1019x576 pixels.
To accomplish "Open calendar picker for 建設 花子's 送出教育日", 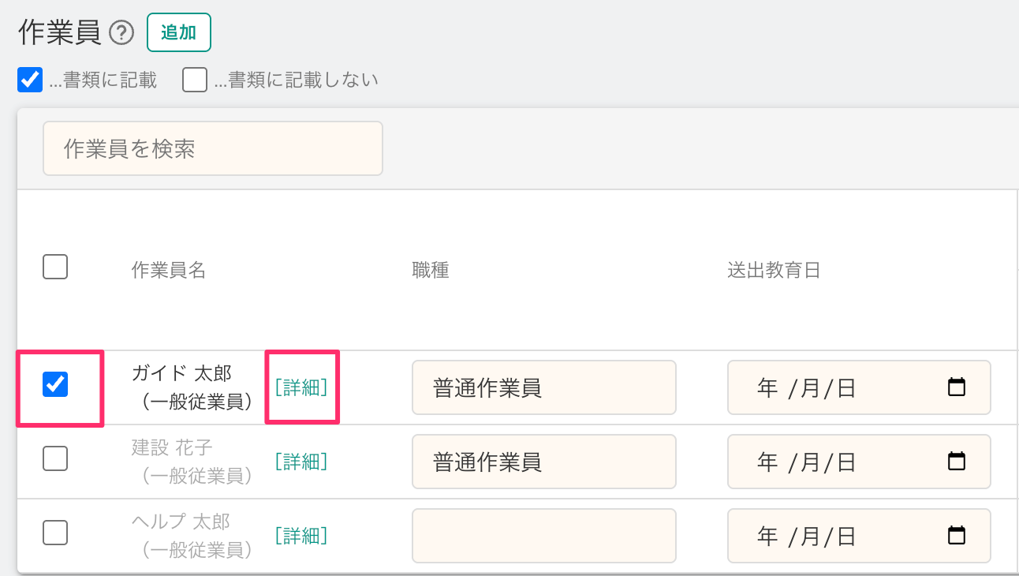I will (956, 462).
